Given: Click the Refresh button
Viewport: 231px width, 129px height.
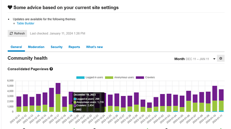Looking at the screenshot, I should (x=17, y=33).
